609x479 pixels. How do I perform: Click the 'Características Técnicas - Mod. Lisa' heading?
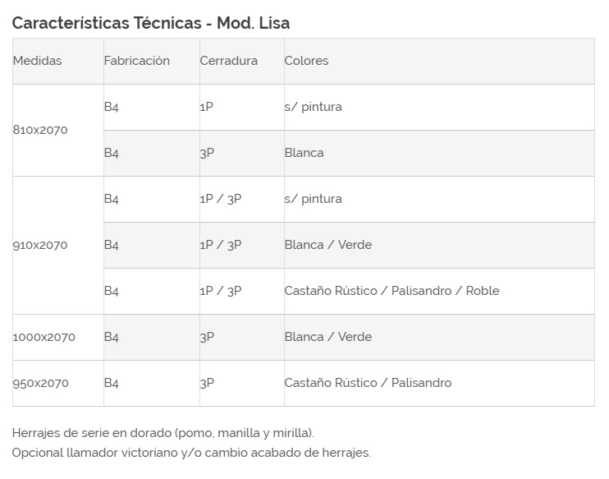point(150,23)
